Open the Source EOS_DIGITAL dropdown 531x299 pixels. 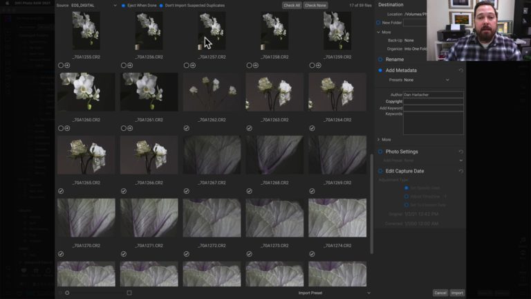pos(94,6)
